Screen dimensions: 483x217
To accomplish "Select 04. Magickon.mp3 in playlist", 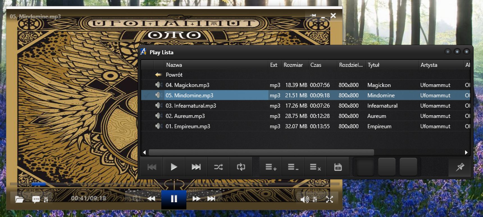I will pos(306,85).
